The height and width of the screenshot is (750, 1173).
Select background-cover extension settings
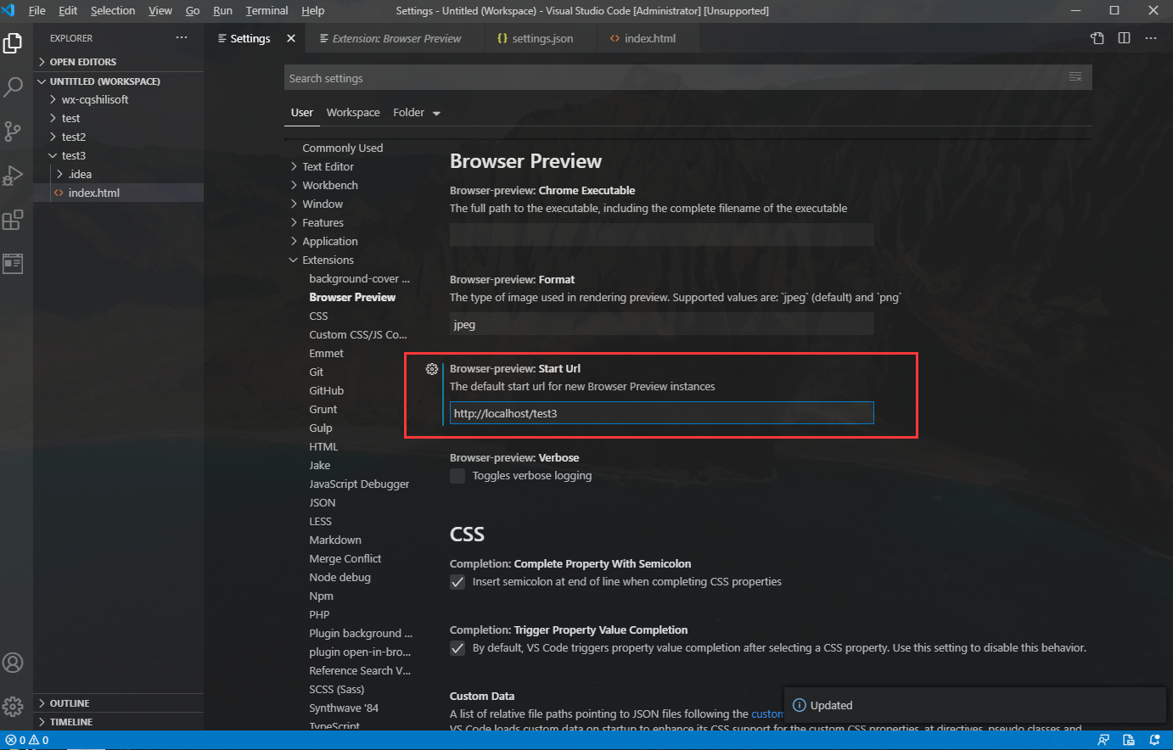359,278
